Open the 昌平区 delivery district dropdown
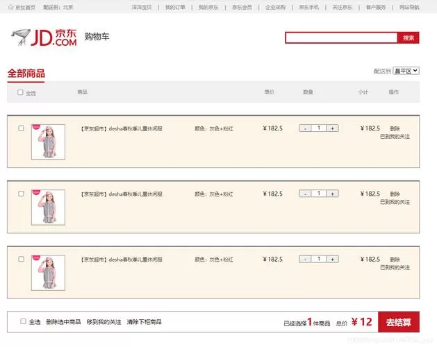Image resolution: width=437 pixels, height=347 pixels. click(x=406, y=71)
